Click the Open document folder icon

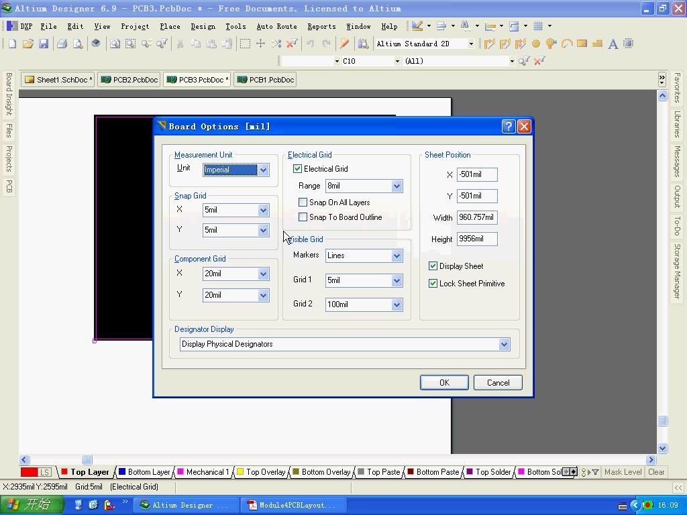[x=28, y=44]
